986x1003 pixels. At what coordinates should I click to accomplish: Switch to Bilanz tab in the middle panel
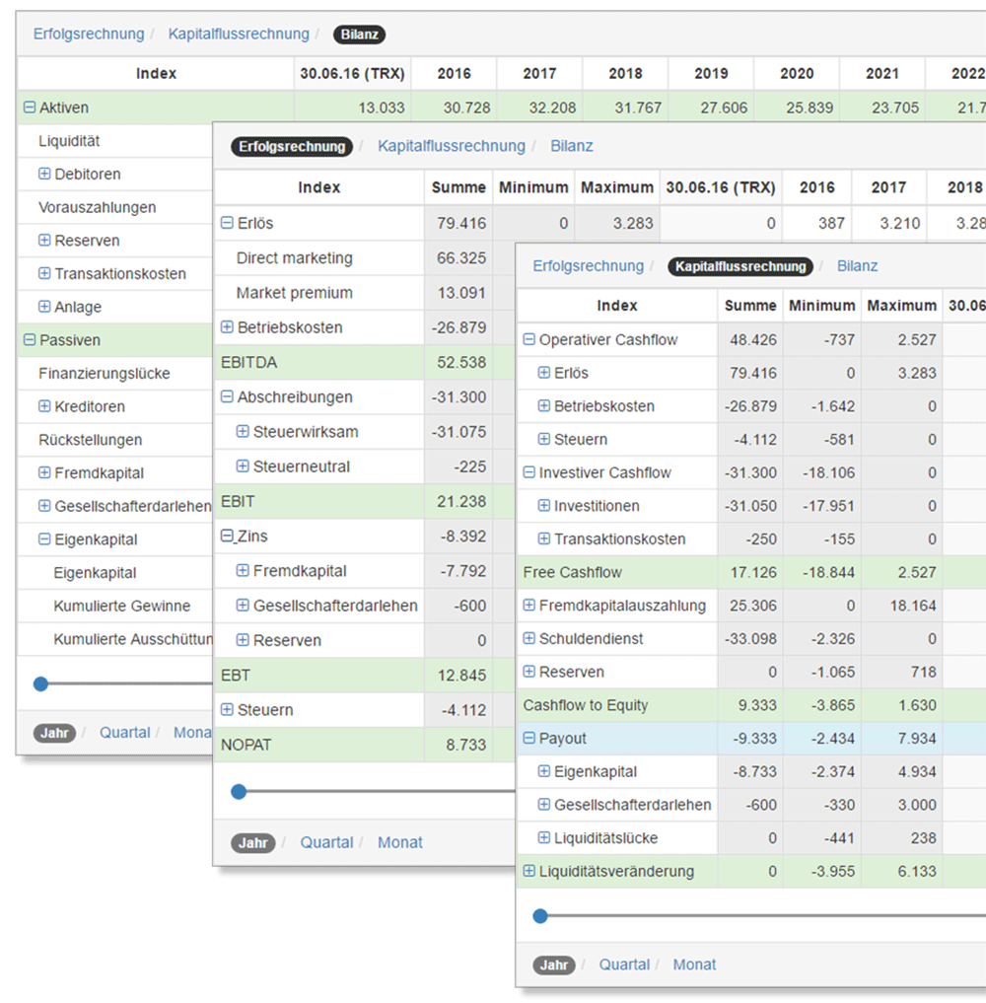[x=572, y=146]
